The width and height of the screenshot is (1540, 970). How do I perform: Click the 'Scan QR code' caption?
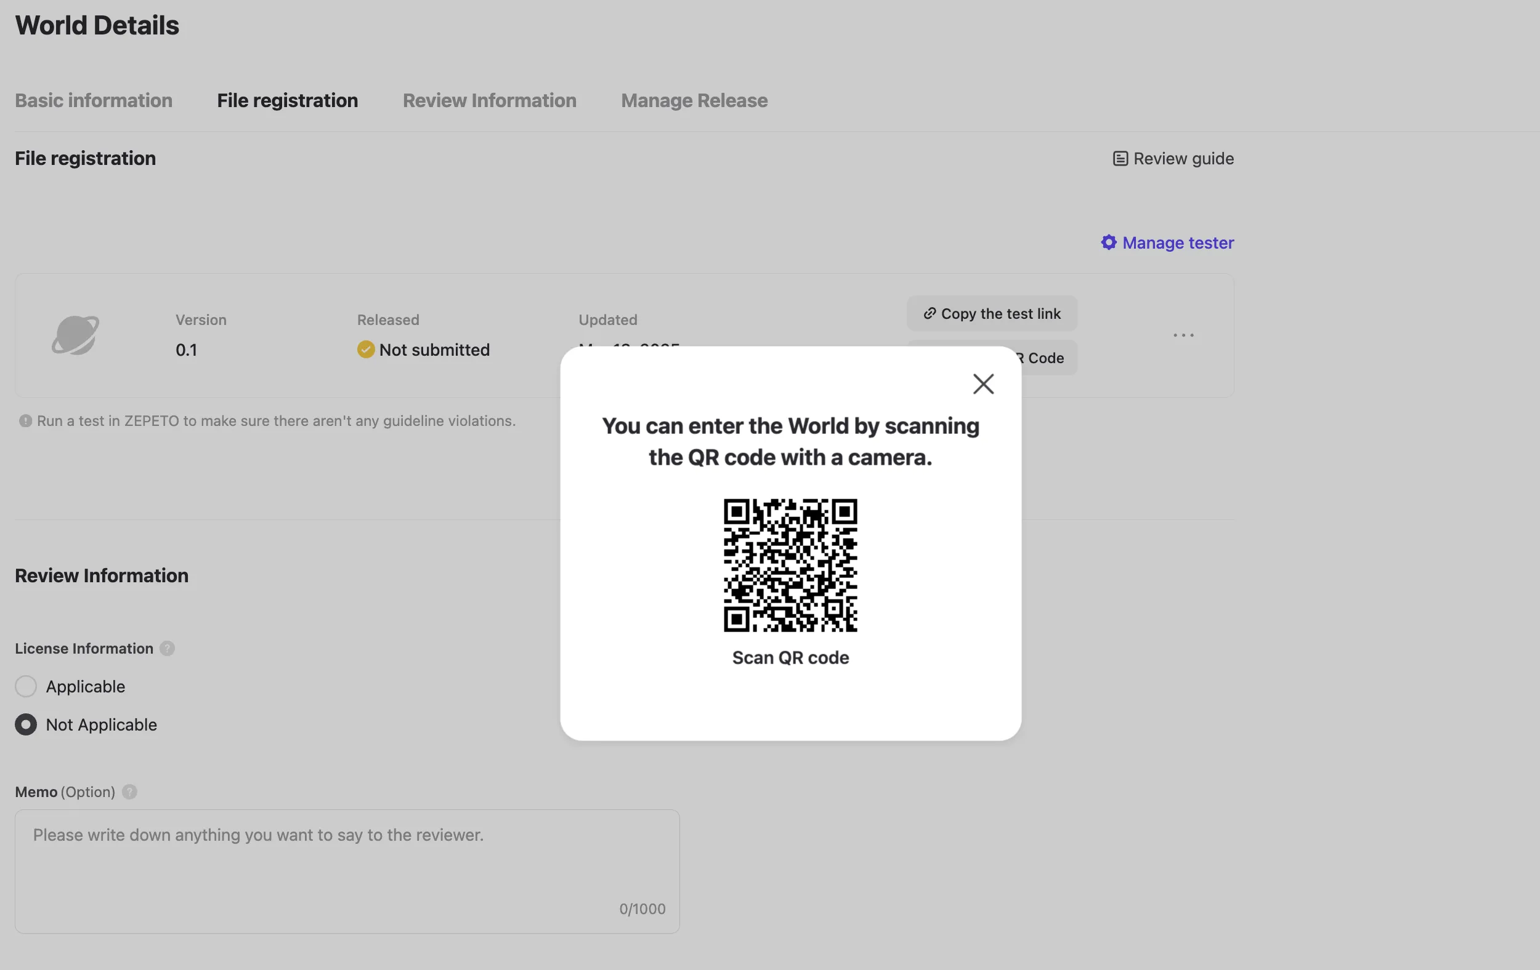click(790, 657)
